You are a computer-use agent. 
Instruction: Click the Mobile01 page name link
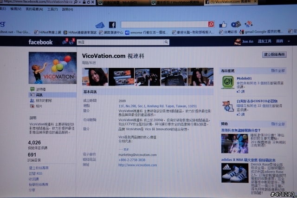[x=244, y=79]
